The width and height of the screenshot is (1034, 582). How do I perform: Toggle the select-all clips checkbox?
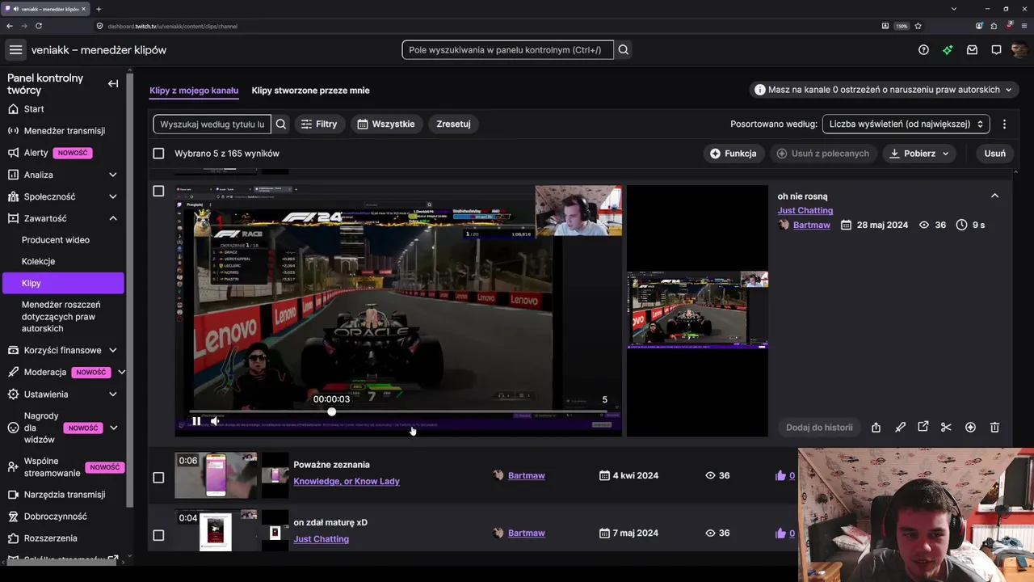(x=158, y=154)
